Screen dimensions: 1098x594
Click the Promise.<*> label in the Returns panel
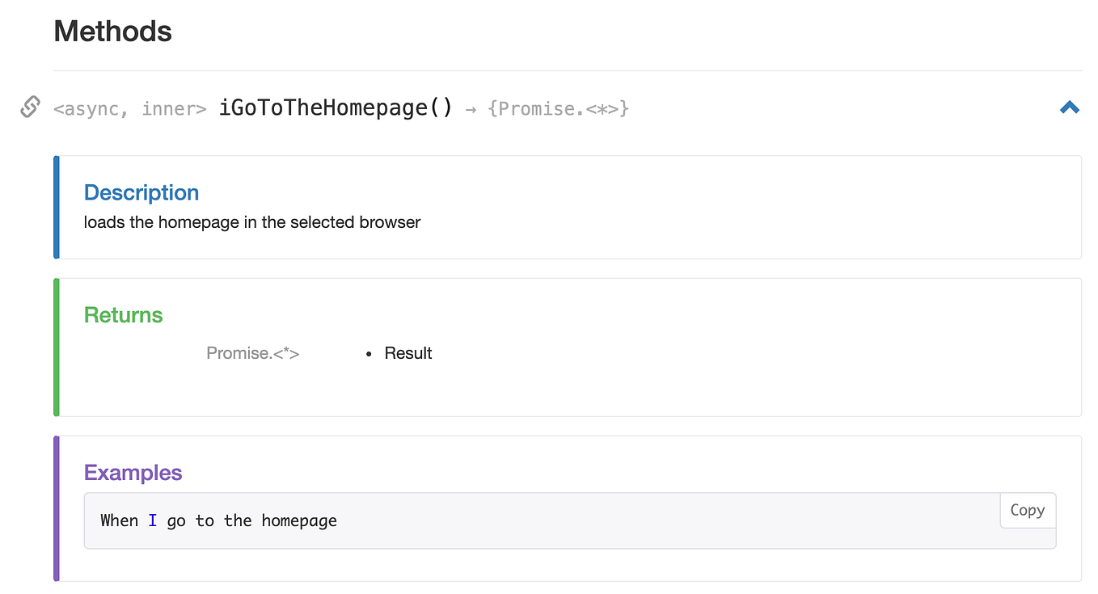(x=252, y=353)
